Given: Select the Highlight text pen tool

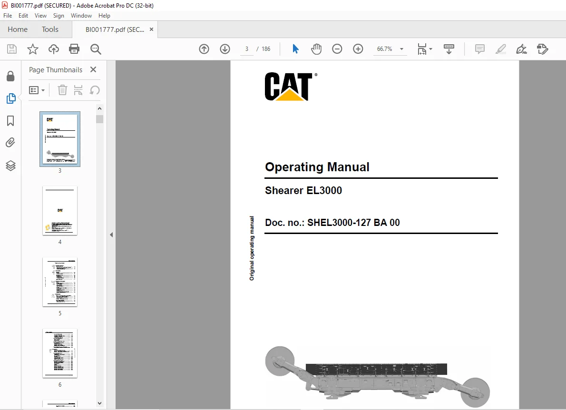Looking at the screenshot, I should [x=501, y=49].
